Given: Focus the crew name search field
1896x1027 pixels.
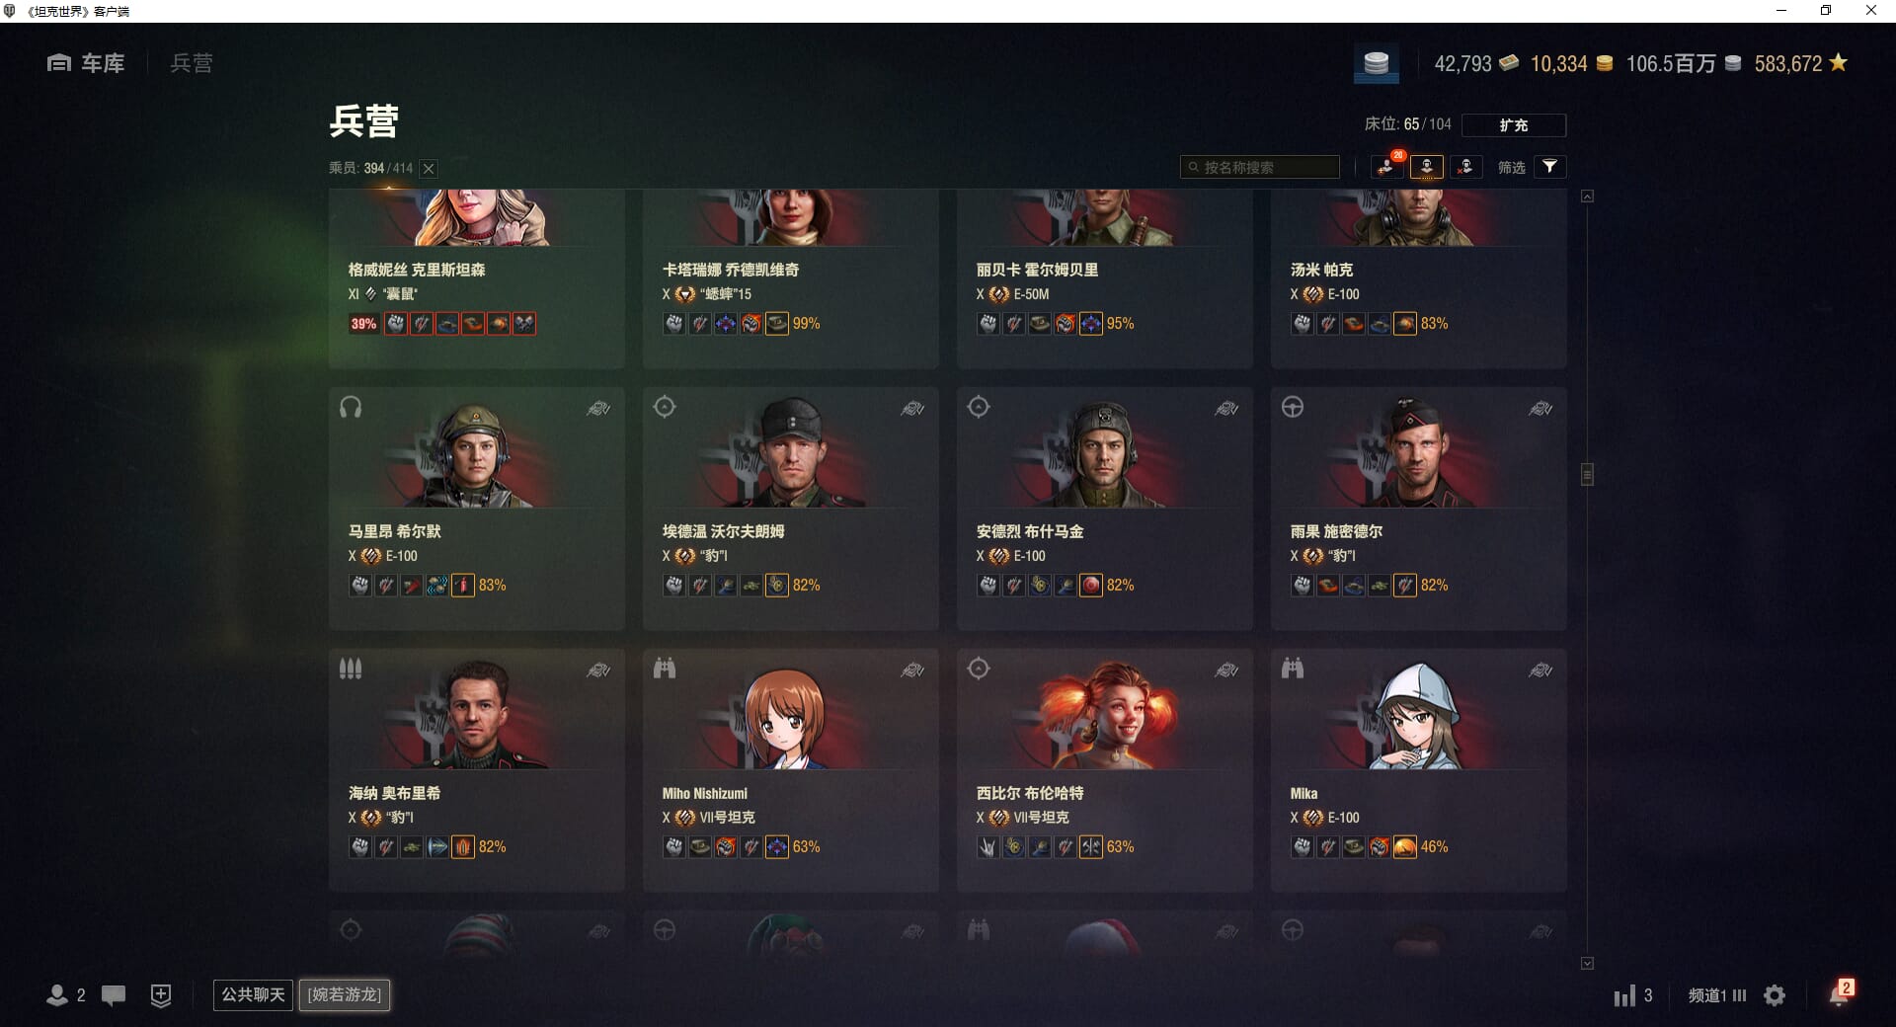Looking at the screenshot, I should point(1260,167).
